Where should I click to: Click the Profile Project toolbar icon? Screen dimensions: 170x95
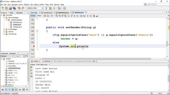pos(64,8)
